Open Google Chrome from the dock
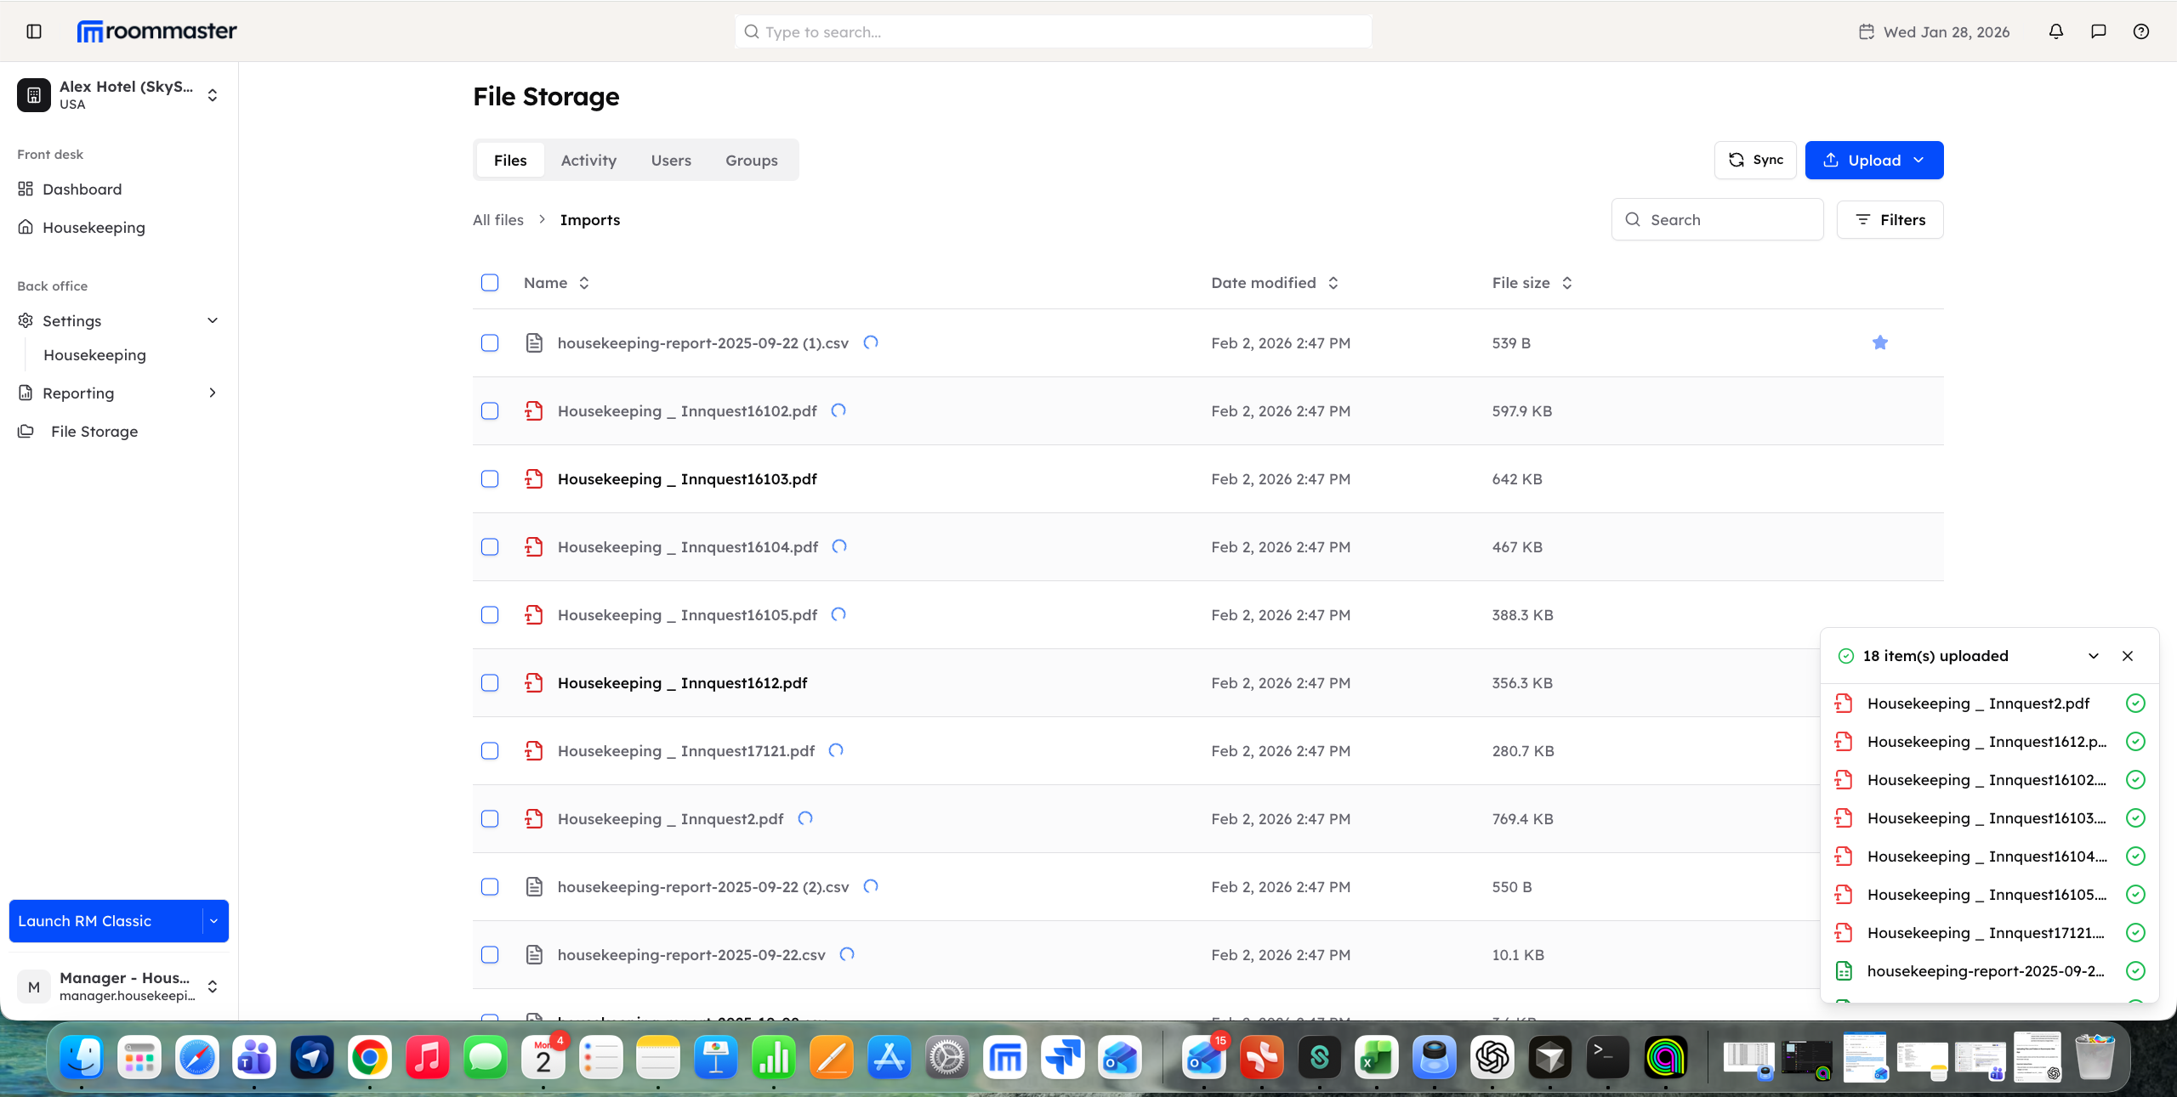This screenshot has width=2177, height=1097. coord(369,1057)
